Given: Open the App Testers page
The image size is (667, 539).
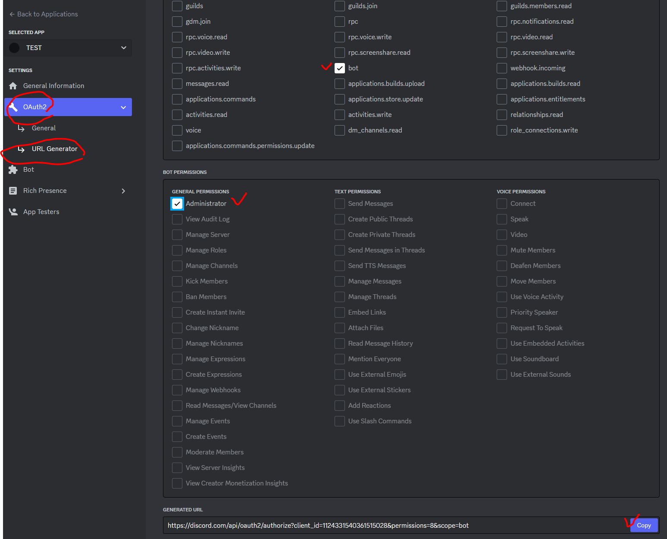Looking at the screenshot, I should click(68, 212).
